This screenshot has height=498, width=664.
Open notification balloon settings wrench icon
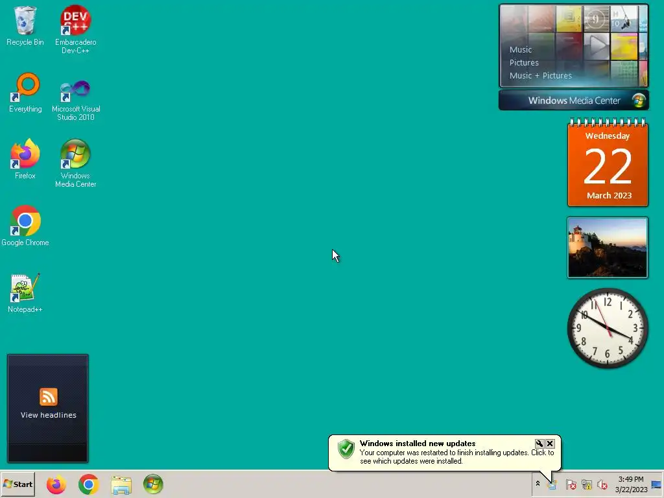point(539,444)
